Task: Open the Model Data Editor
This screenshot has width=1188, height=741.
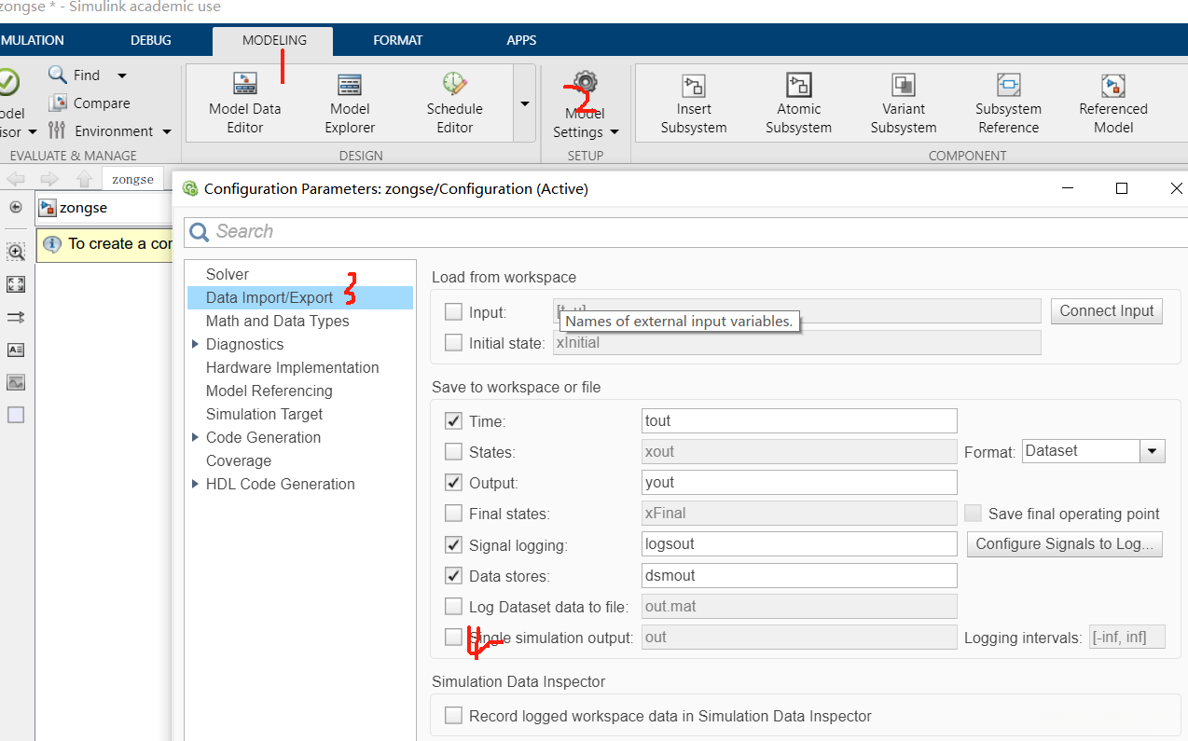Action: (244, 103)
